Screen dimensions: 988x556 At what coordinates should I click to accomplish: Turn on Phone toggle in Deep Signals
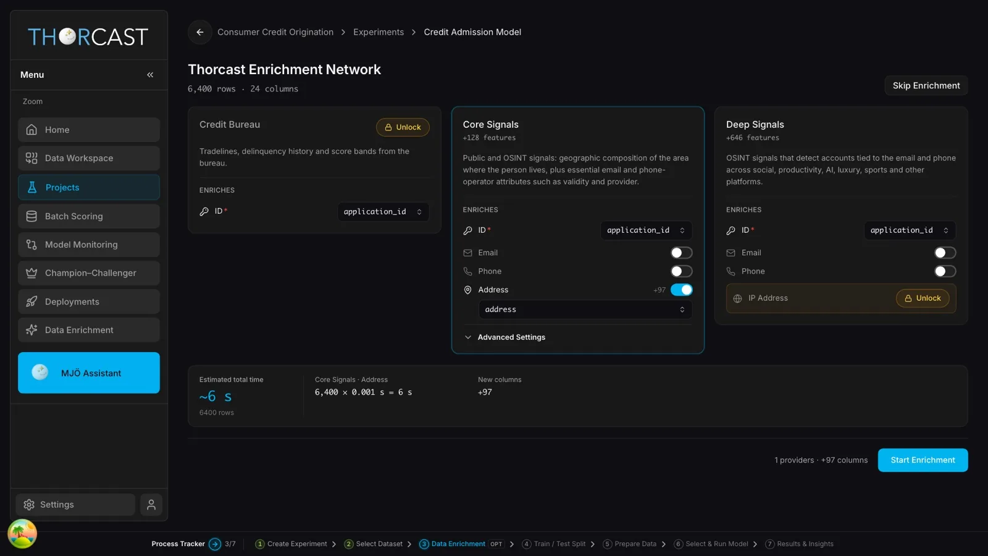tap(945, 271)
